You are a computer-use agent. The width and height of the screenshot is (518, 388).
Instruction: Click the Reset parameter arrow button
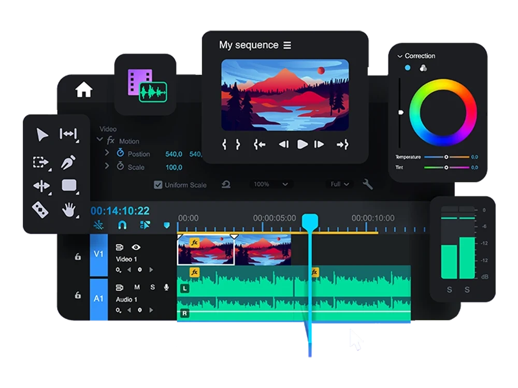pos(226,184)
